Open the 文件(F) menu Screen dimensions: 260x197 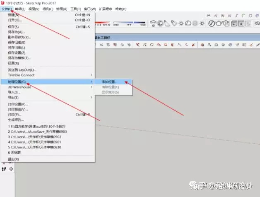(7, 9)
